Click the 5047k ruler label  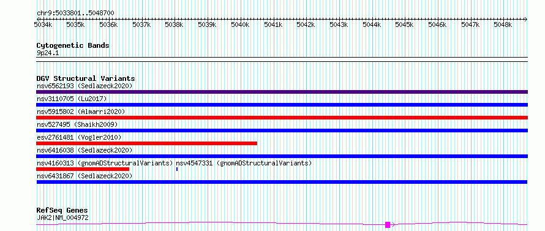tap(470, 25)
